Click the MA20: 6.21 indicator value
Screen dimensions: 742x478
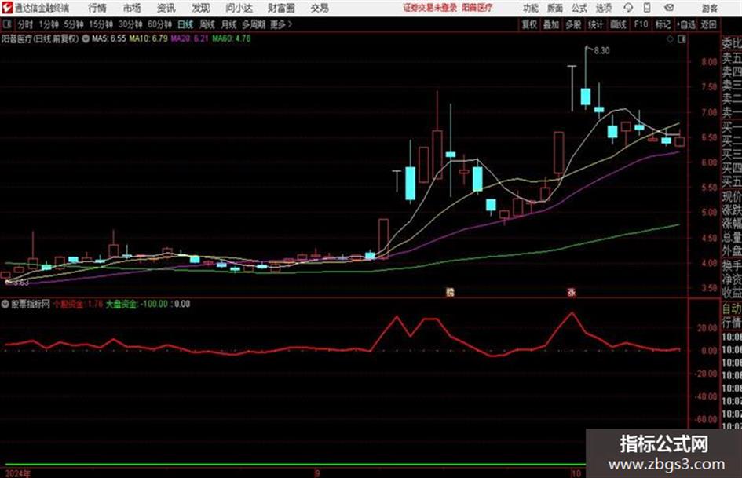tap(189, 38)
